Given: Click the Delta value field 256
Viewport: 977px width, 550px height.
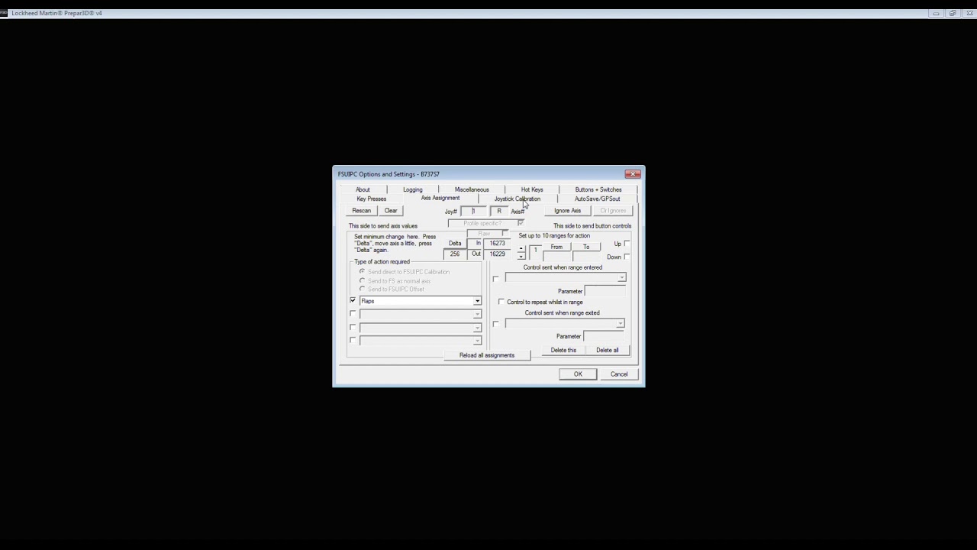Looking at the screenshot, I should 455,254.
